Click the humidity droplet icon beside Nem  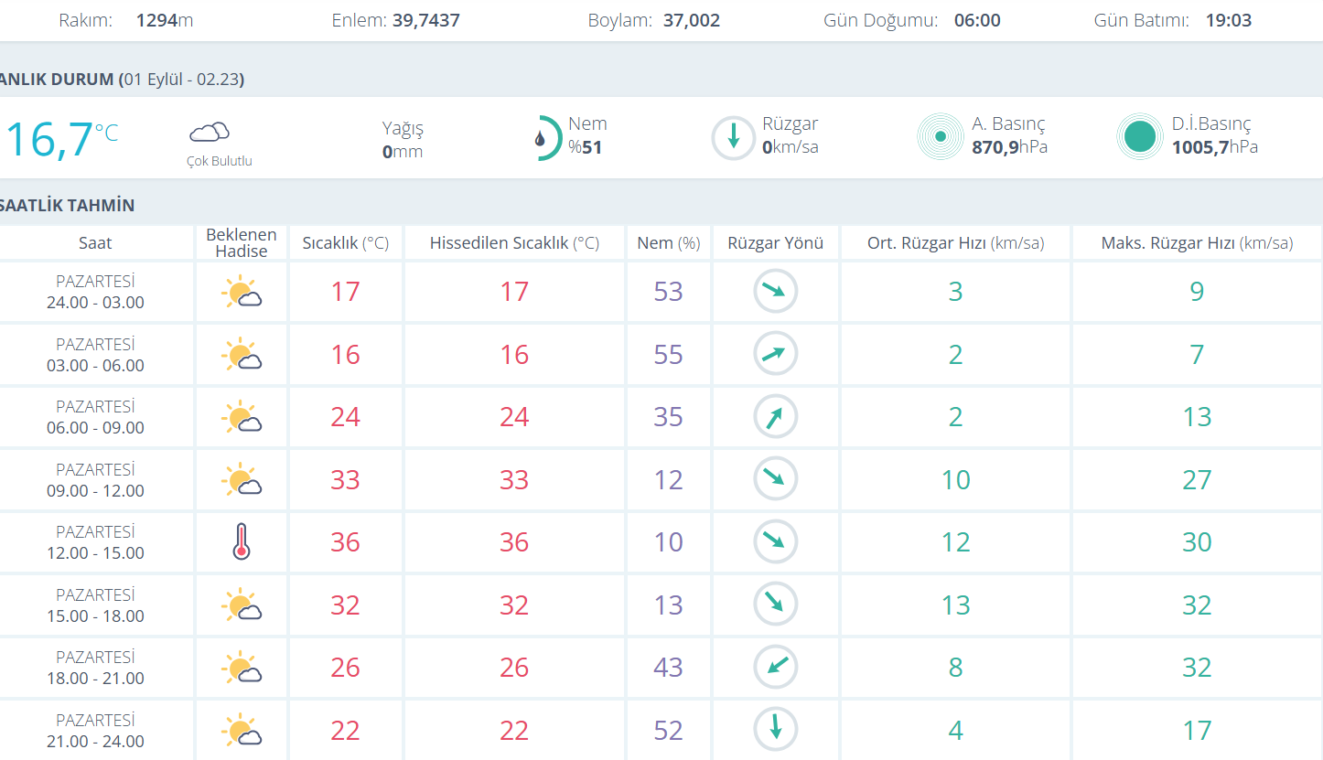point(540,139)
